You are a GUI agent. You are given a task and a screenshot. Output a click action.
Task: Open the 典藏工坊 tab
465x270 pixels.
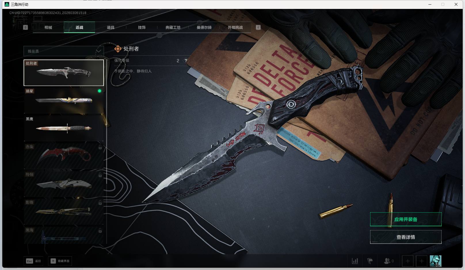click(173, 27)
